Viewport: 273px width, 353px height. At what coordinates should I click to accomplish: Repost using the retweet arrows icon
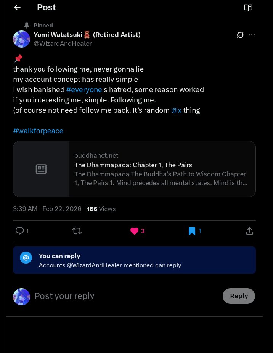pos(77,231)
